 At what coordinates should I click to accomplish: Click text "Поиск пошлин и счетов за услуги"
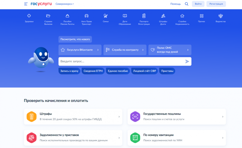pos(164,119)
